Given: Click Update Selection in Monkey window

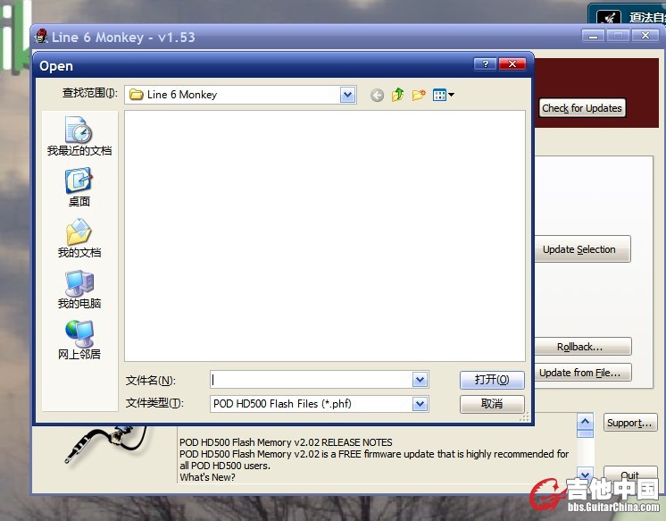Looking at the screenshot, I should [582, 249].
